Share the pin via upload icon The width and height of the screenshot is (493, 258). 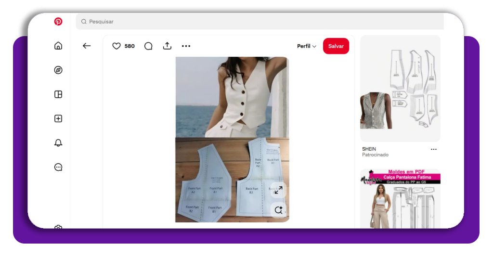click(167, 46)
